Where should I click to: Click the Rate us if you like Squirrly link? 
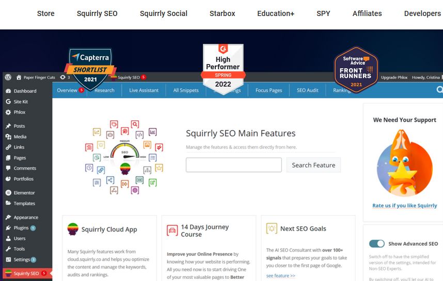(405, 206)
